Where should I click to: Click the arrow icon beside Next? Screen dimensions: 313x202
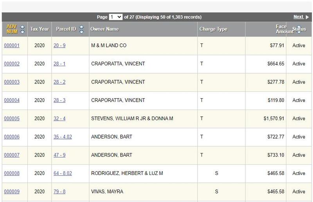tap(308, 17)
